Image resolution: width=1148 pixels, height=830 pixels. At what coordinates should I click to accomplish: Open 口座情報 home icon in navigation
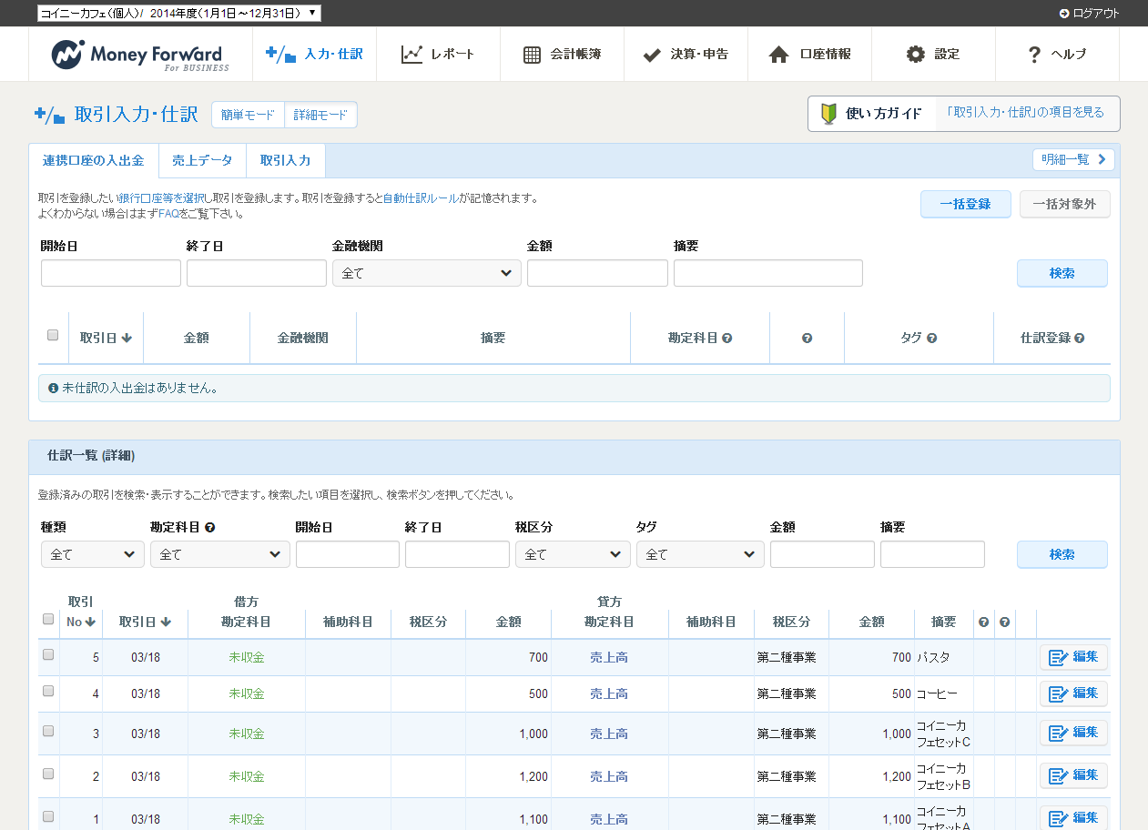point(778,55)
